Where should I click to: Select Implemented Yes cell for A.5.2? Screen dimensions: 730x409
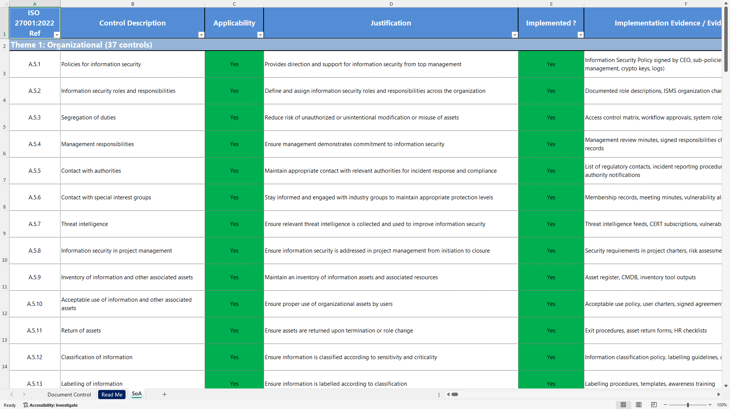coord(551,91)
